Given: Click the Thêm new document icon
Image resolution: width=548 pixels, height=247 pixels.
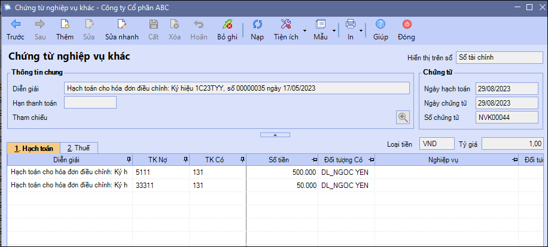Looking at the screenshot, I should coord(65,24).
